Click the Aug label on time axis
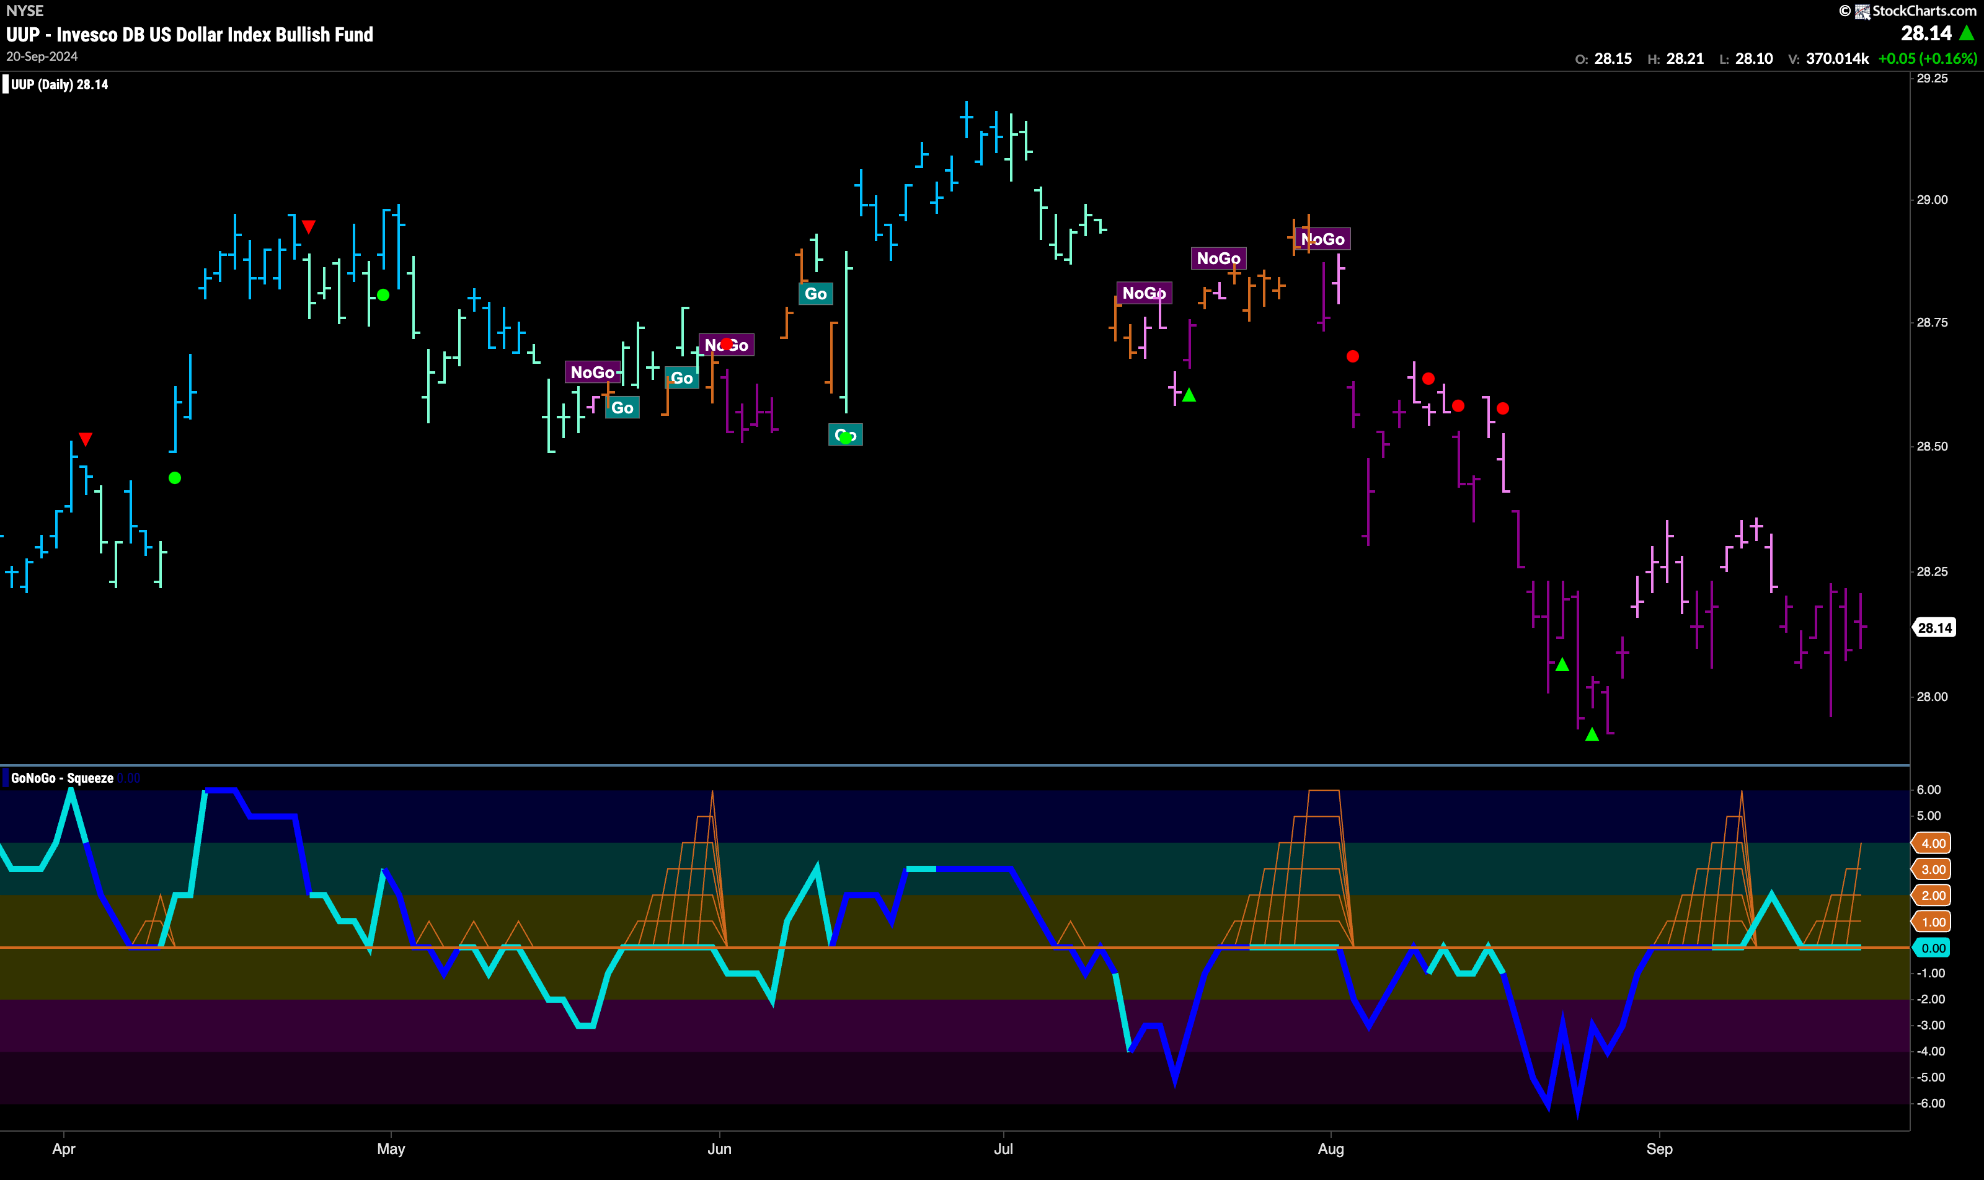Image resolution: width=1984 pixels, height=1180 pixels. pos(1330,1148)
